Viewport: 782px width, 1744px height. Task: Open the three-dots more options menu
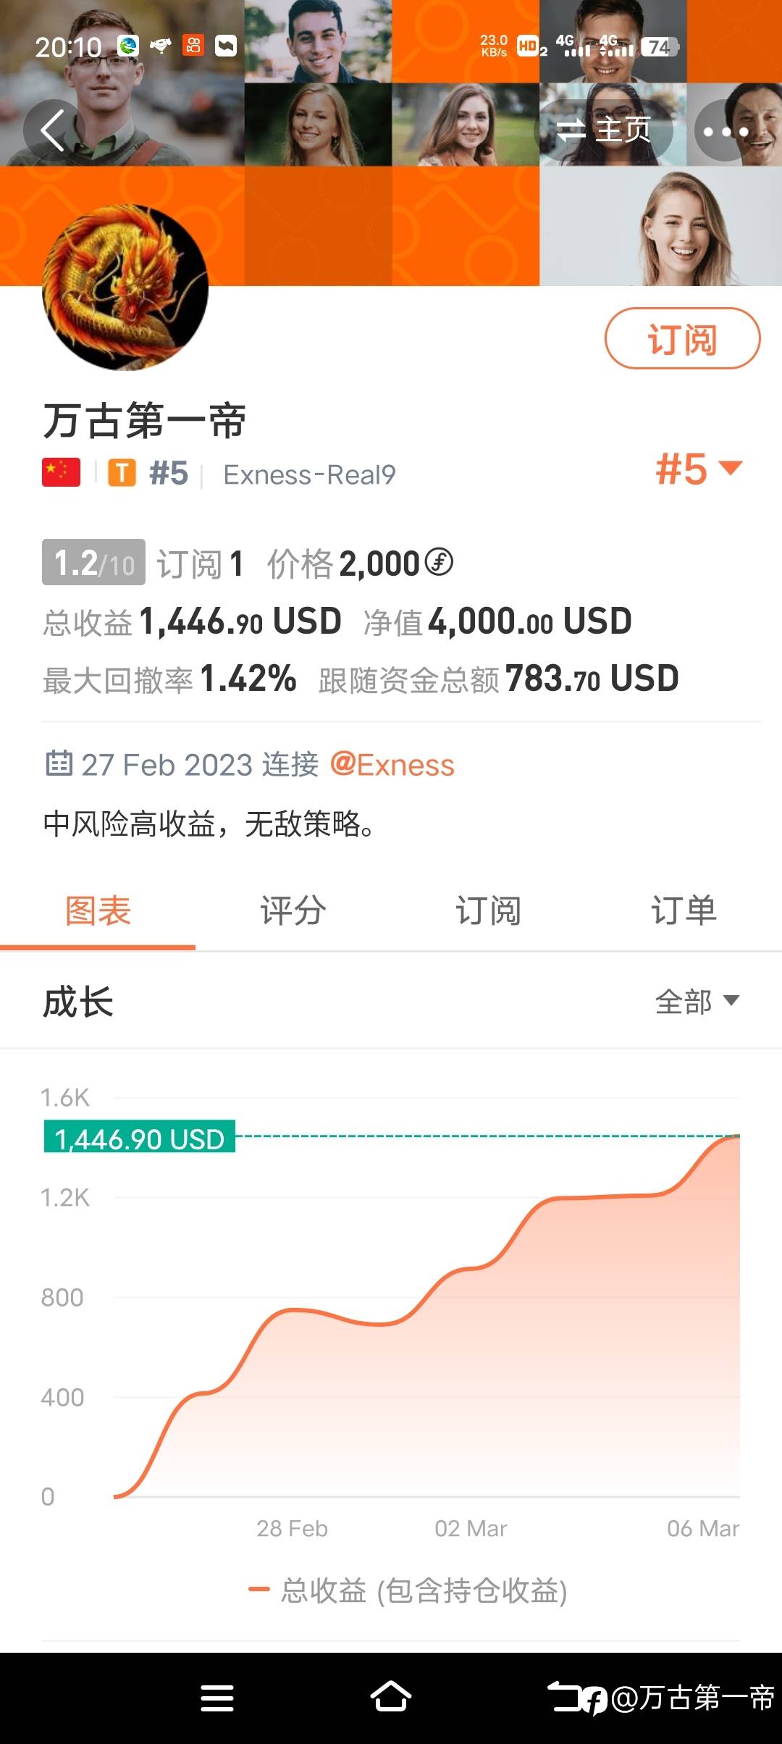[x=726, y=131]
